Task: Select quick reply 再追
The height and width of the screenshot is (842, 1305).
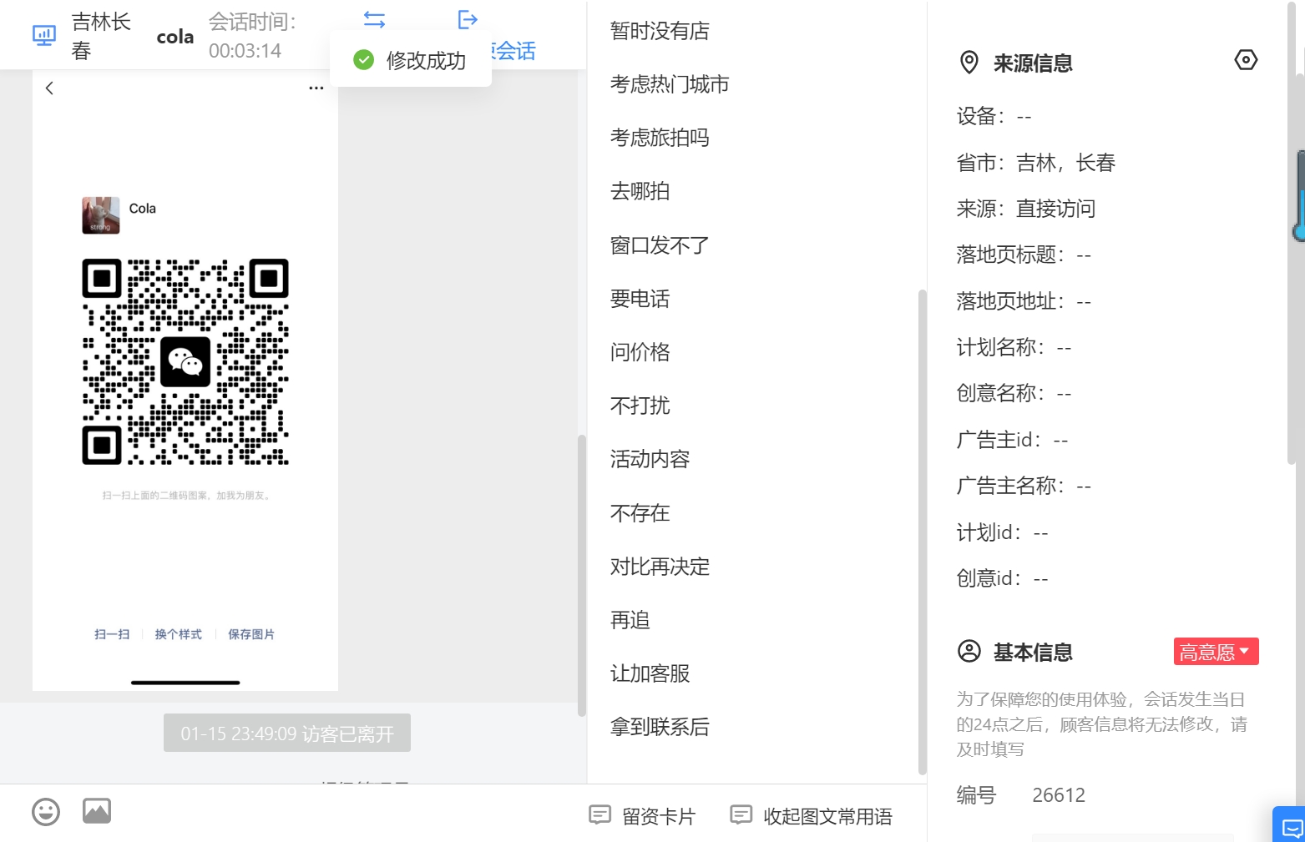Action: click(630, 620)
